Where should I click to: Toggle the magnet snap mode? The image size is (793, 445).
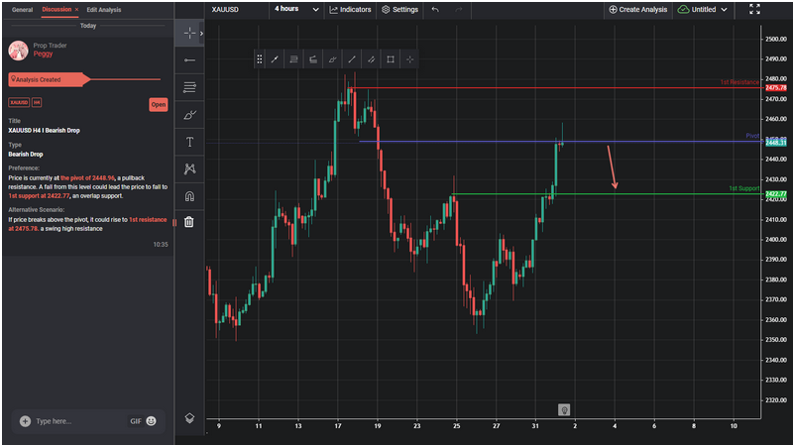[189, 196]
